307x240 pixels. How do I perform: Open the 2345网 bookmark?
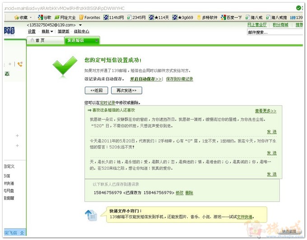(136, 18)
